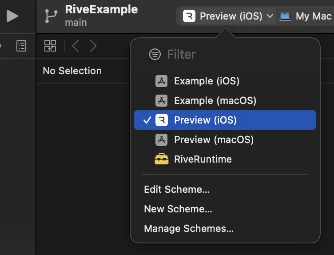Open the Preview (iOS) scheme dropdown
The width and height of the screenshot is (334, 255).
228,16
